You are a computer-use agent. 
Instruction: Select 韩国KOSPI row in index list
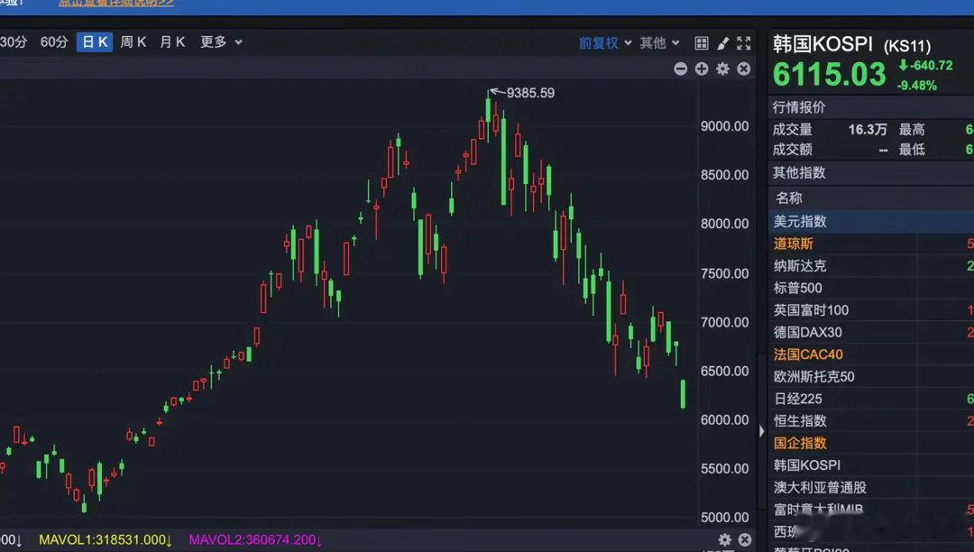(871, 465)
